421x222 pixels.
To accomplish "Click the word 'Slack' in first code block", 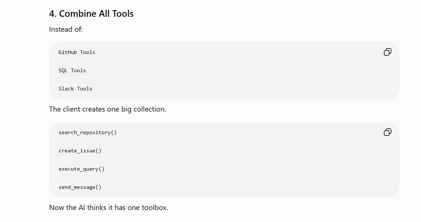I will click(66, 89).
